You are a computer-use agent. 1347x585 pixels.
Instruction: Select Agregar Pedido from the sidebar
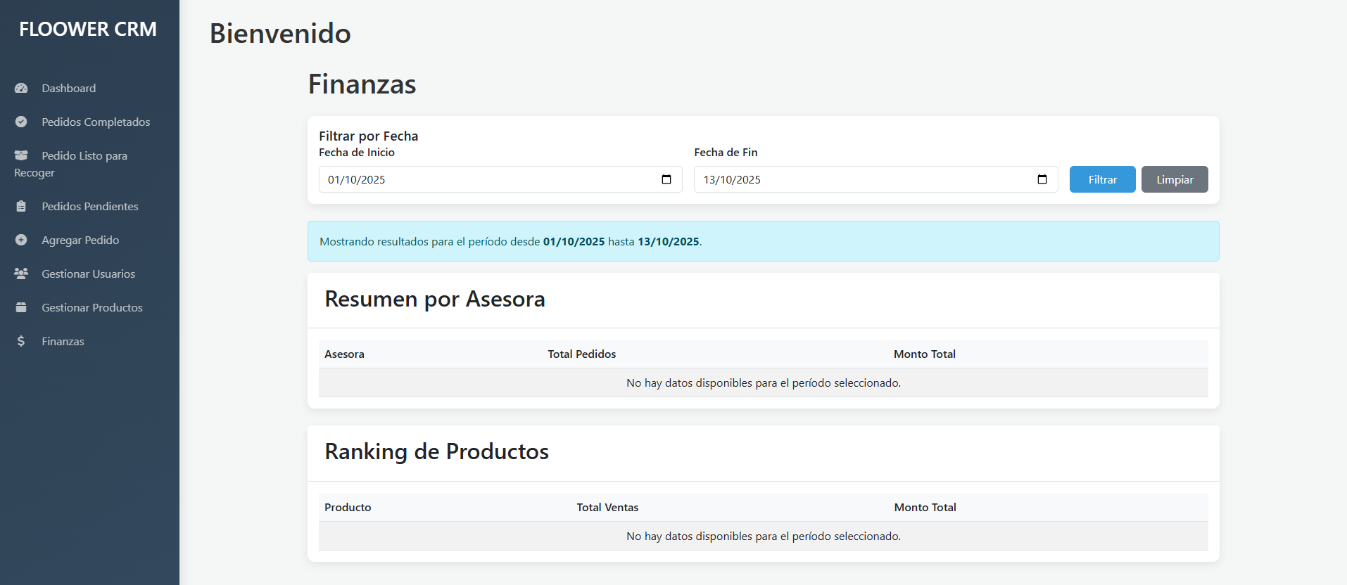click(80, 240)
